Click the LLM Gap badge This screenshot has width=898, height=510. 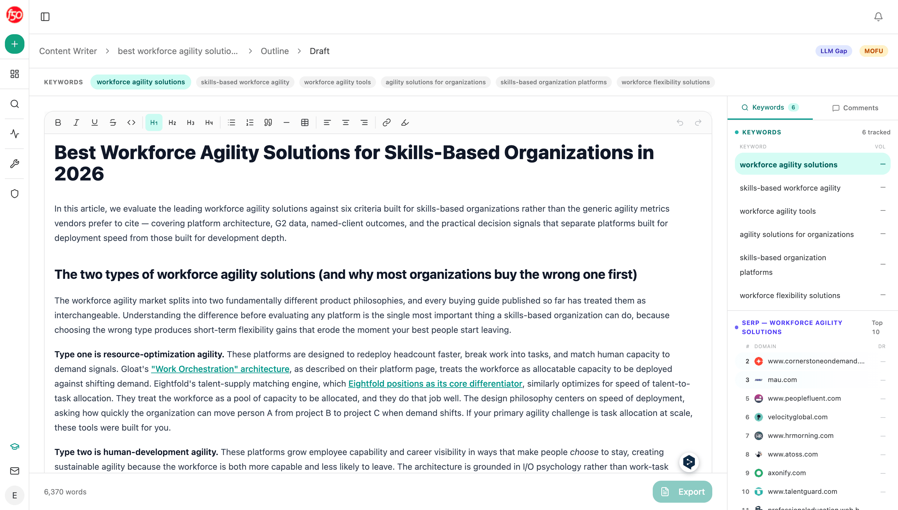834,51
